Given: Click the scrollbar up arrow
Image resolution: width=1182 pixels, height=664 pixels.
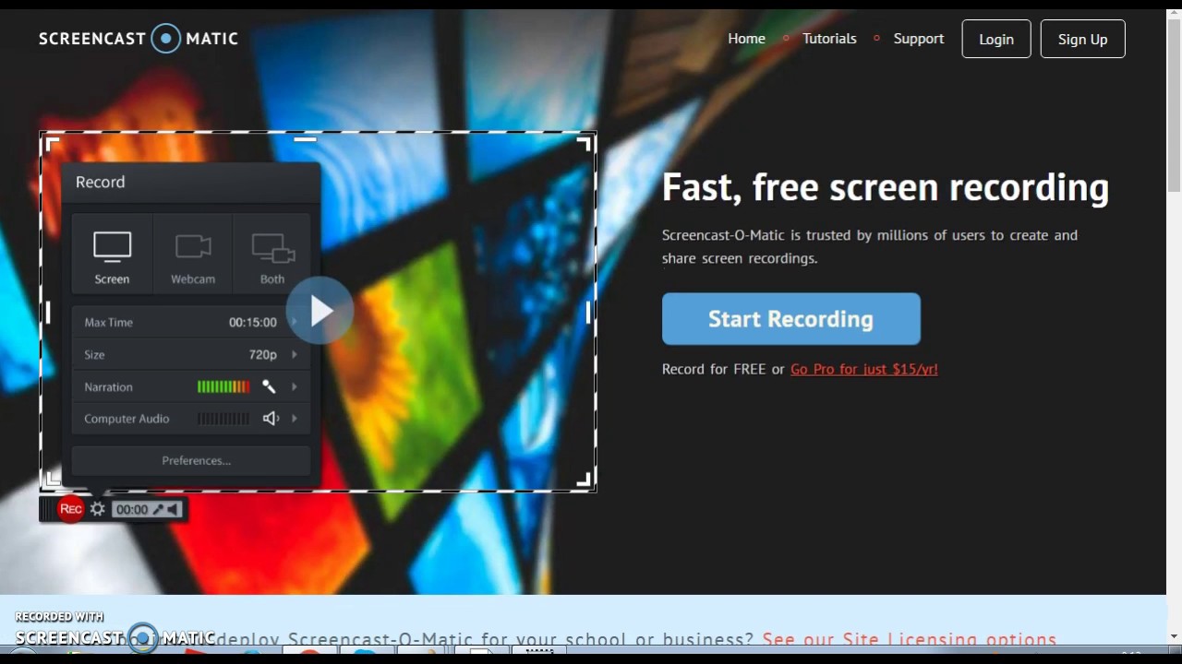Looking at the screenshot, I should tap(1174, 10).
